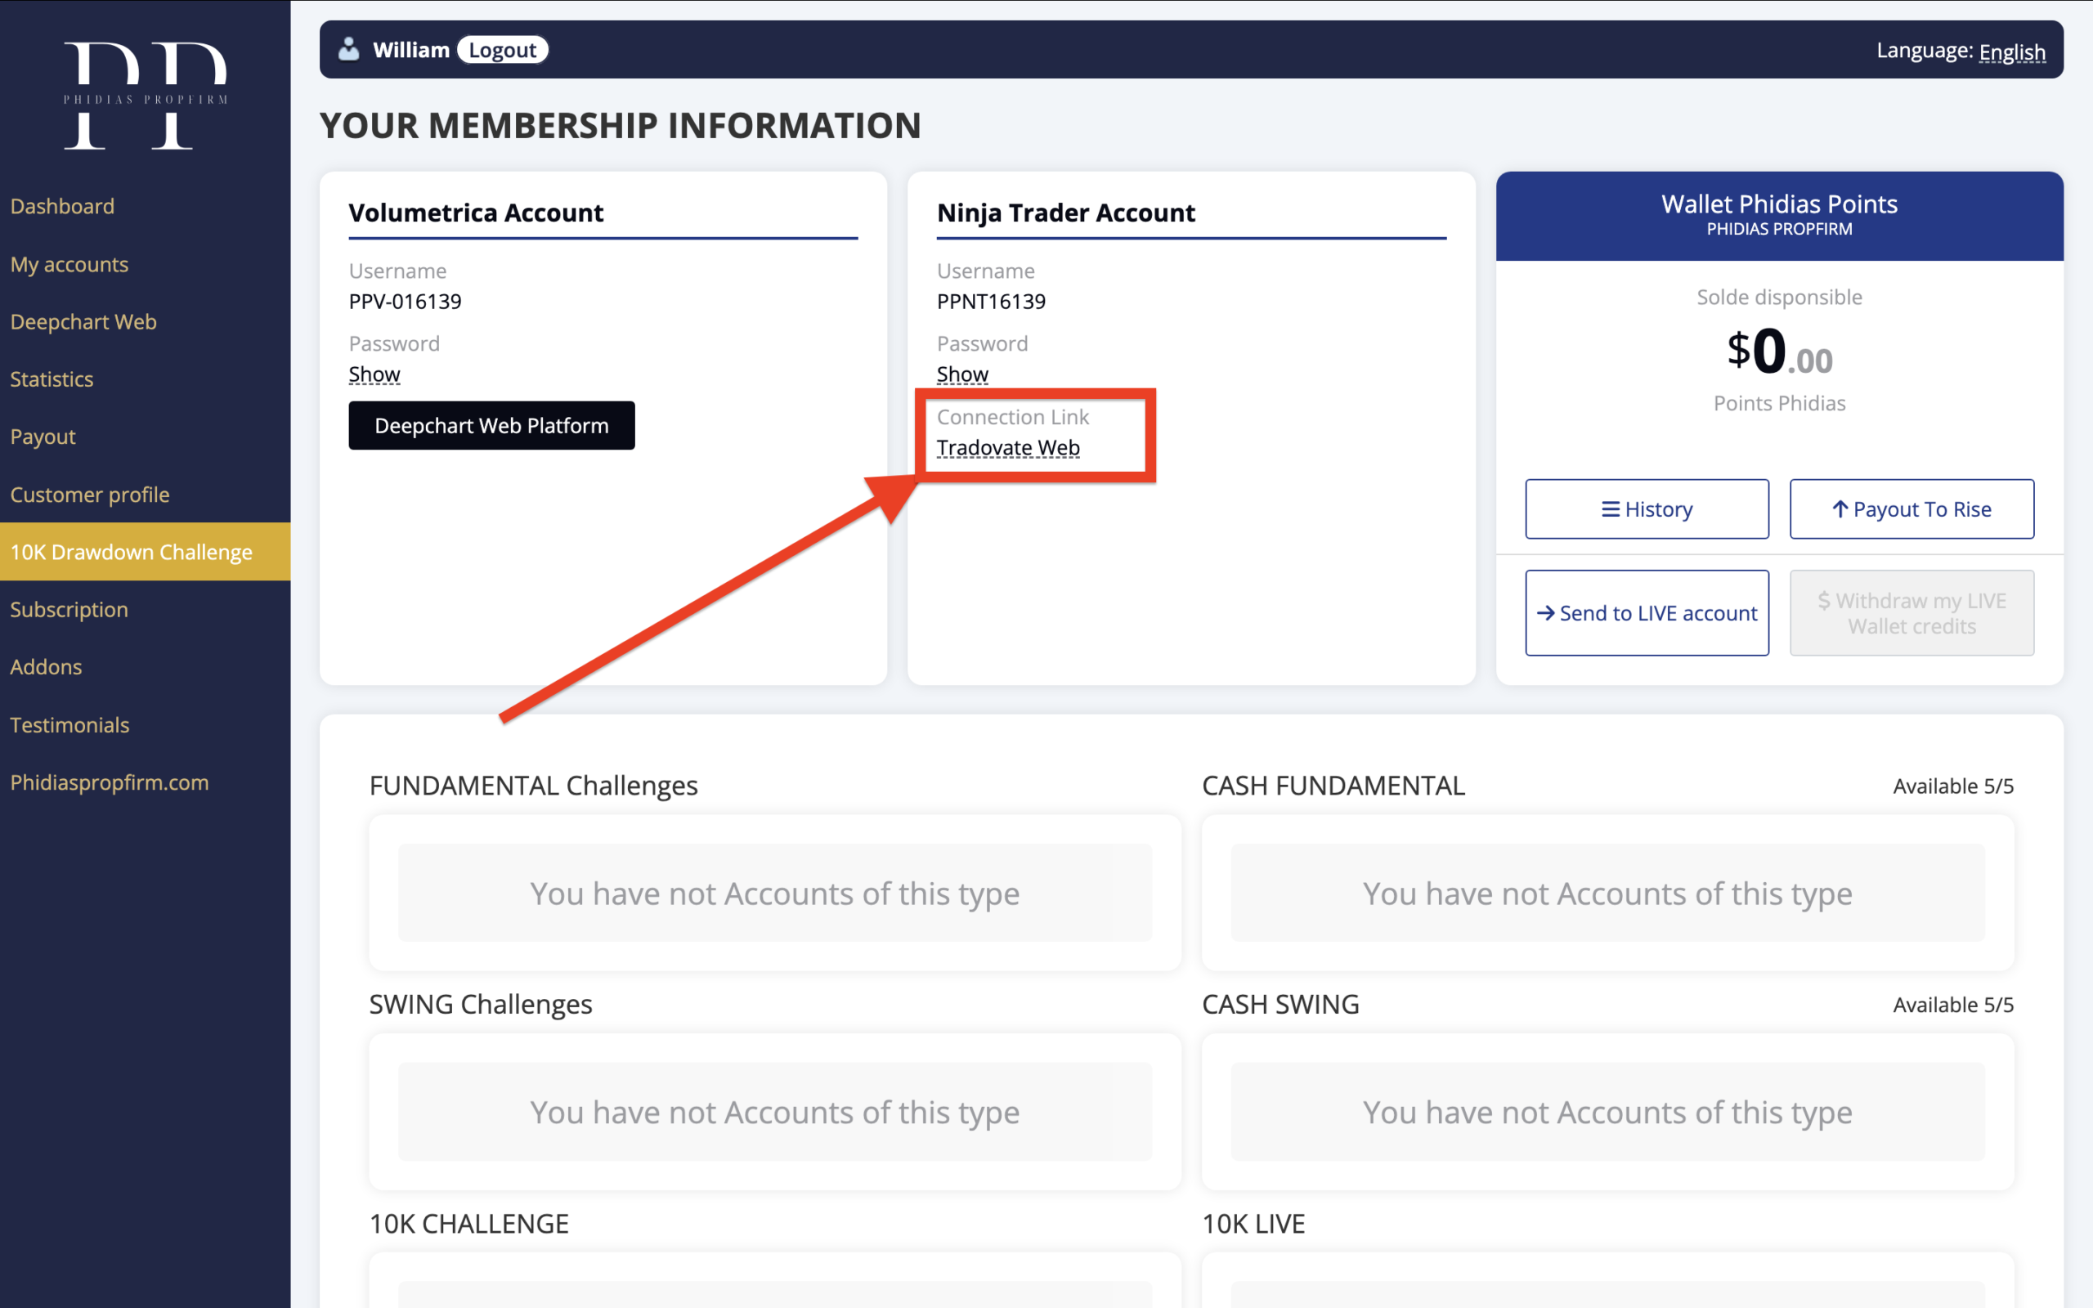2093x1308 pixels.
Task: Click the Ninja Trader Account card title
Action: click(1065, 213)
